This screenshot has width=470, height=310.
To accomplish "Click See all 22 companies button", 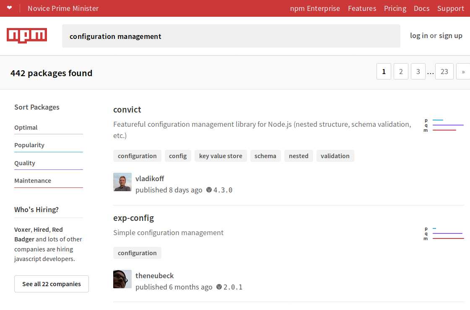I will [x=52, y=284].
